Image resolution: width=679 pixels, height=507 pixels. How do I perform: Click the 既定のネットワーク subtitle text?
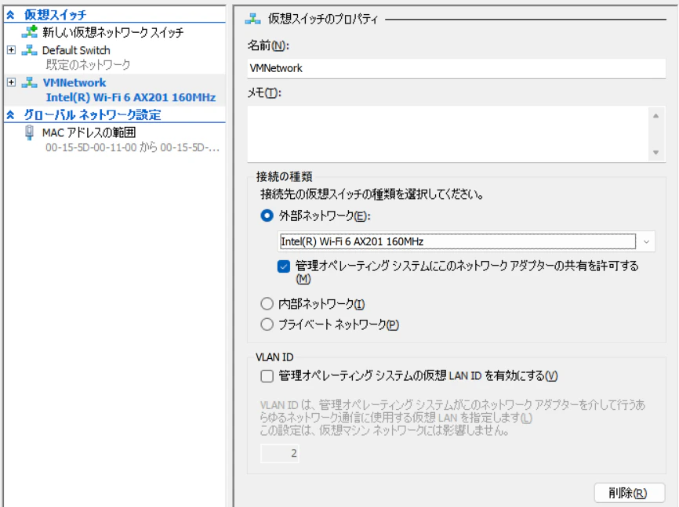(88, 65)
